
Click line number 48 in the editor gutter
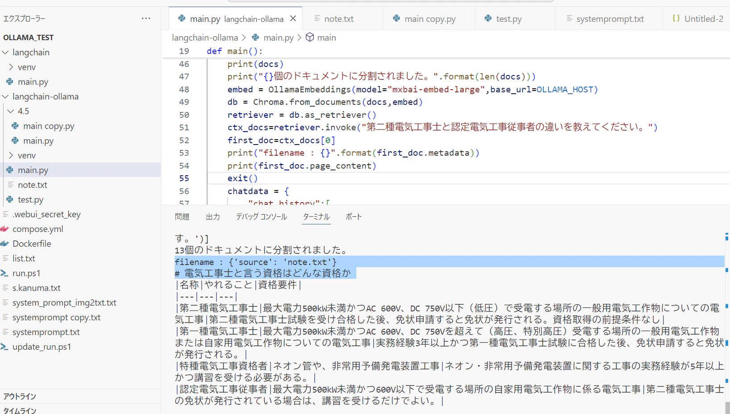[184, 89]
